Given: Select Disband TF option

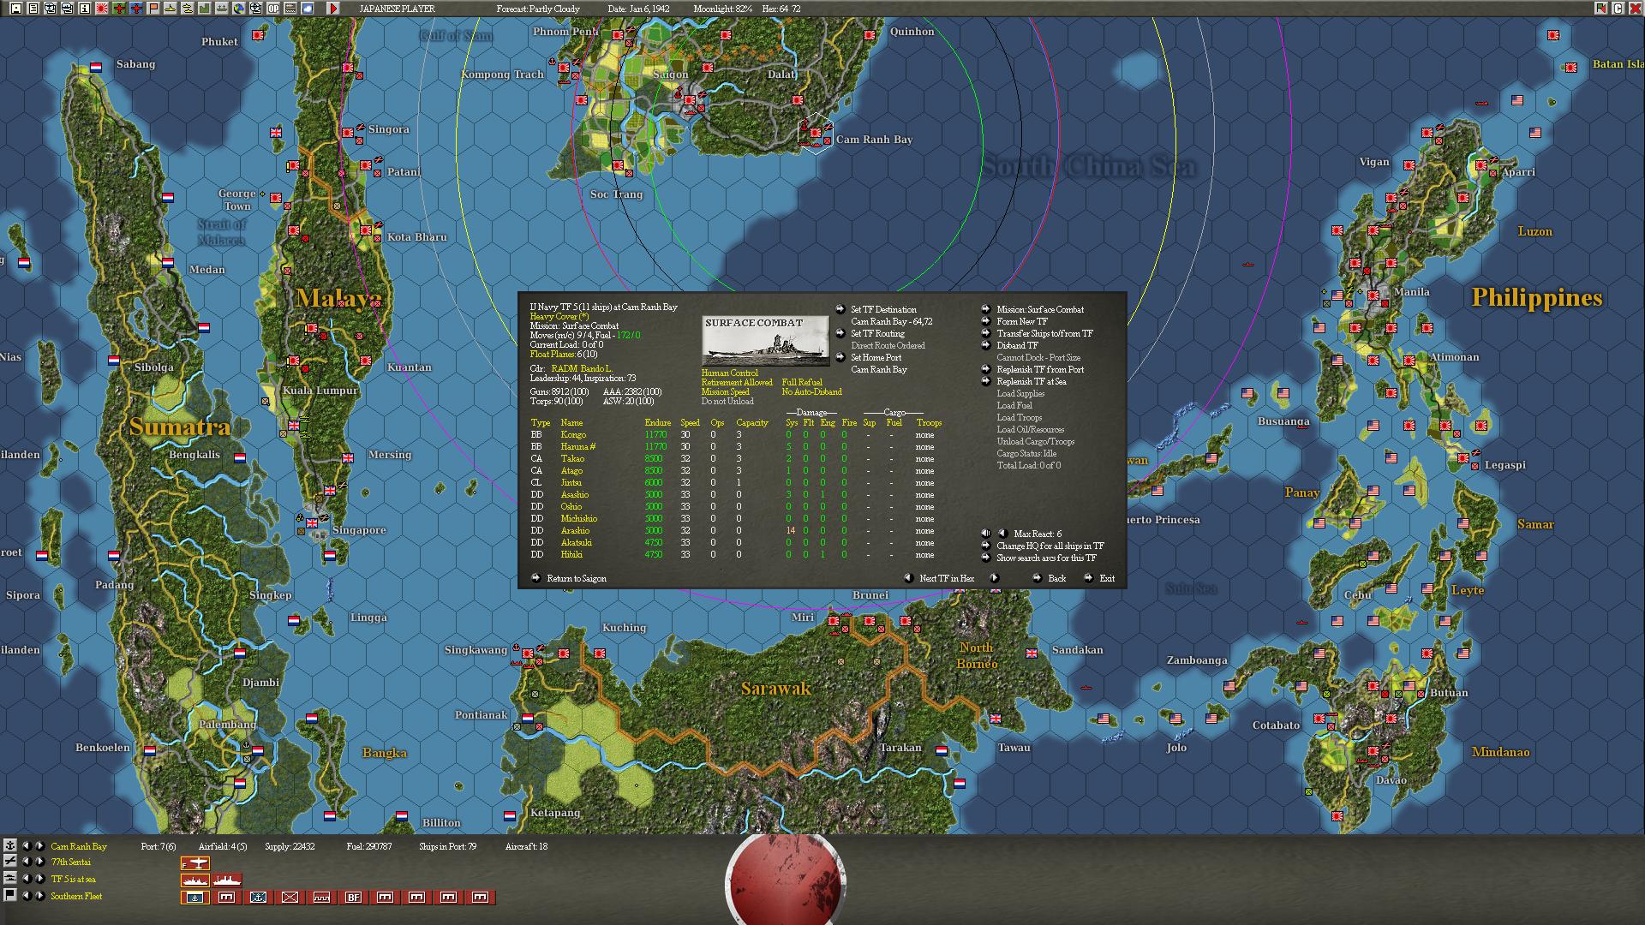Looking at the screenshot, I should tap(1017, 346).
